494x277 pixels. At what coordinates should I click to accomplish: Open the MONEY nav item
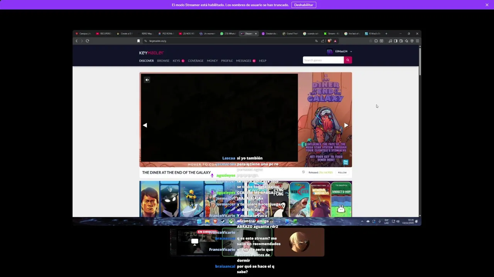pos(212,61)
